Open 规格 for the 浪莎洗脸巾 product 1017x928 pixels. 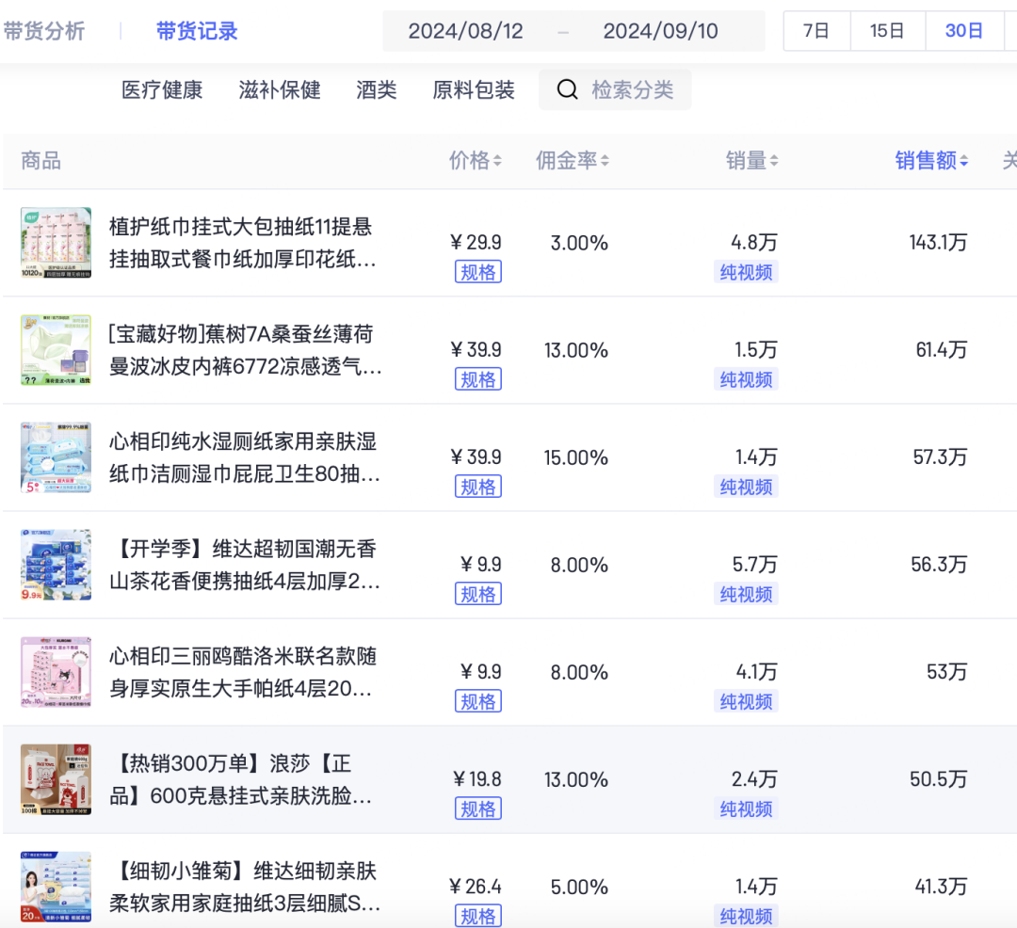pyautogui.click(x=478, y=808)
